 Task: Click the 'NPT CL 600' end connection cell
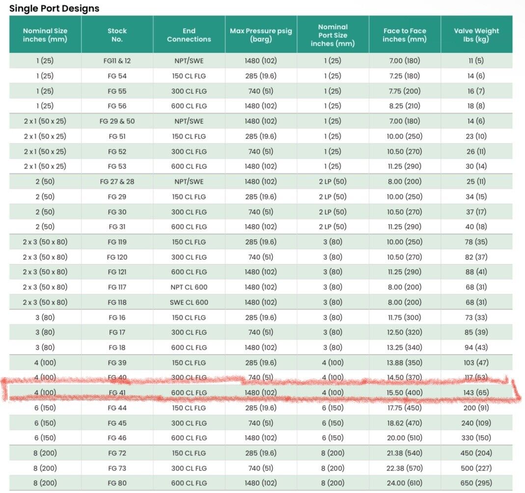coord(189,287)
